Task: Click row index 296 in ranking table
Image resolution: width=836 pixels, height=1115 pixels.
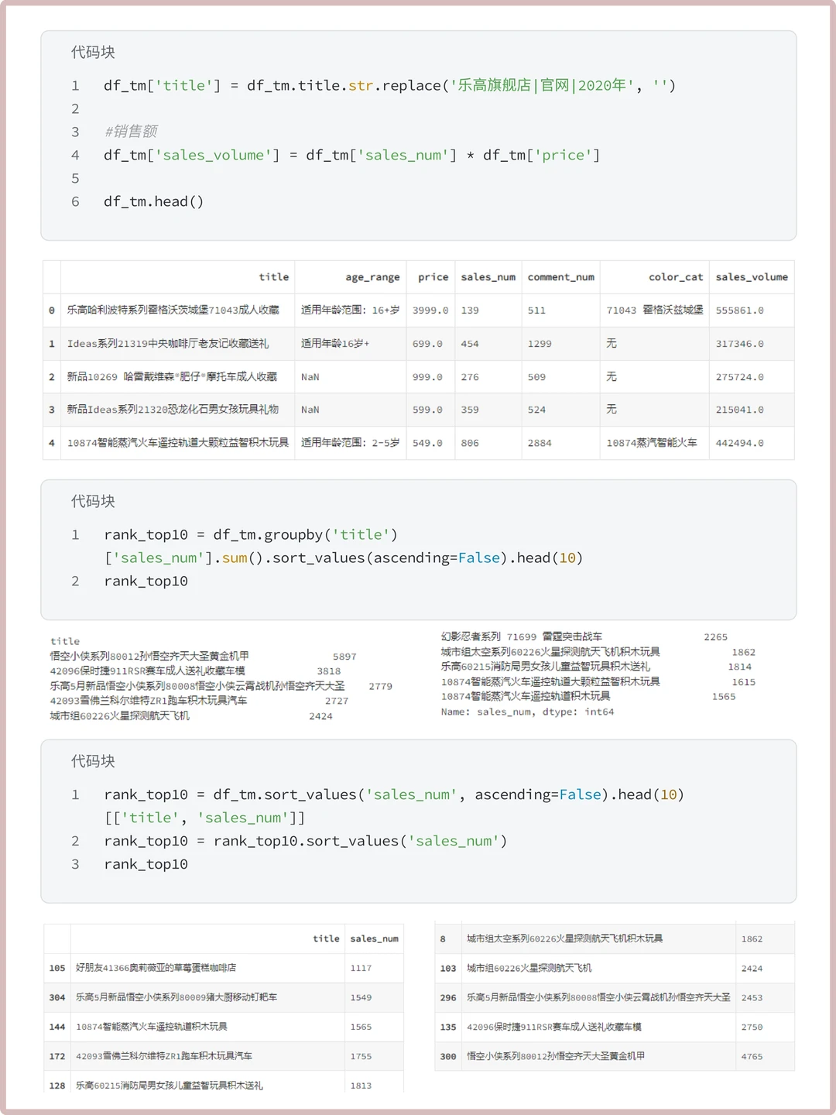Action: tap(448, 997)
